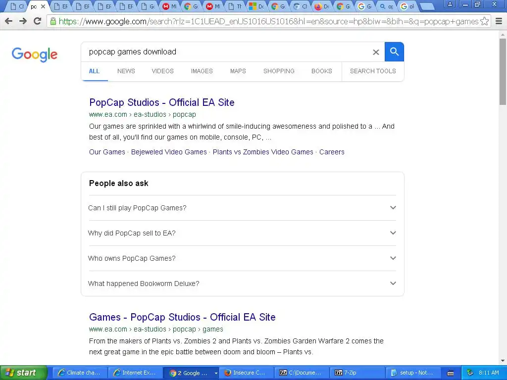The height and width of the screenshot is (380, 507).
Task: Open SEARCH TOOLS options
Action: (x=373, y=71)
